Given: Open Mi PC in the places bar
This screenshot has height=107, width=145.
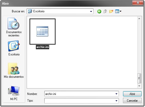Looking at the screenshot, I should (14, 93).
